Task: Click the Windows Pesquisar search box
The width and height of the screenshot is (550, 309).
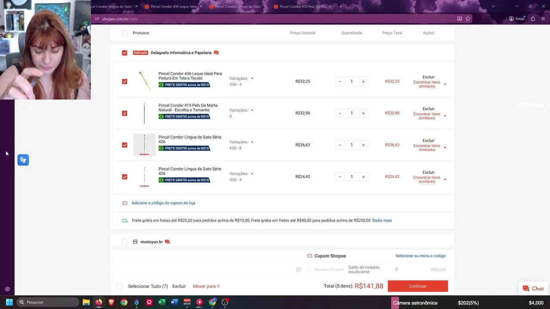Action: point(48,302)
